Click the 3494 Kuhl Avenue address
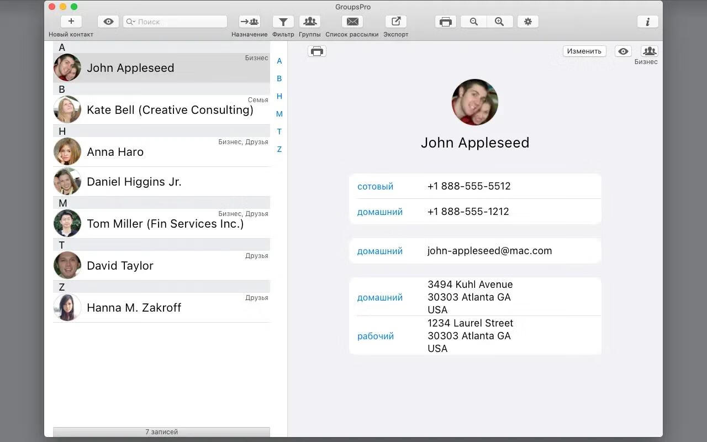The width and height of the screenshot is (707, 442). point(470,297)
